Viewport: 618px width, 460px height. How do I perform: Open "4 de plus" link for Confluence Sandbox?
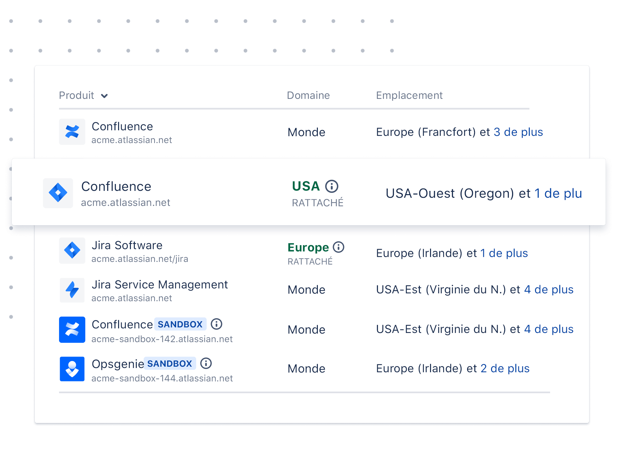point(549,329)
